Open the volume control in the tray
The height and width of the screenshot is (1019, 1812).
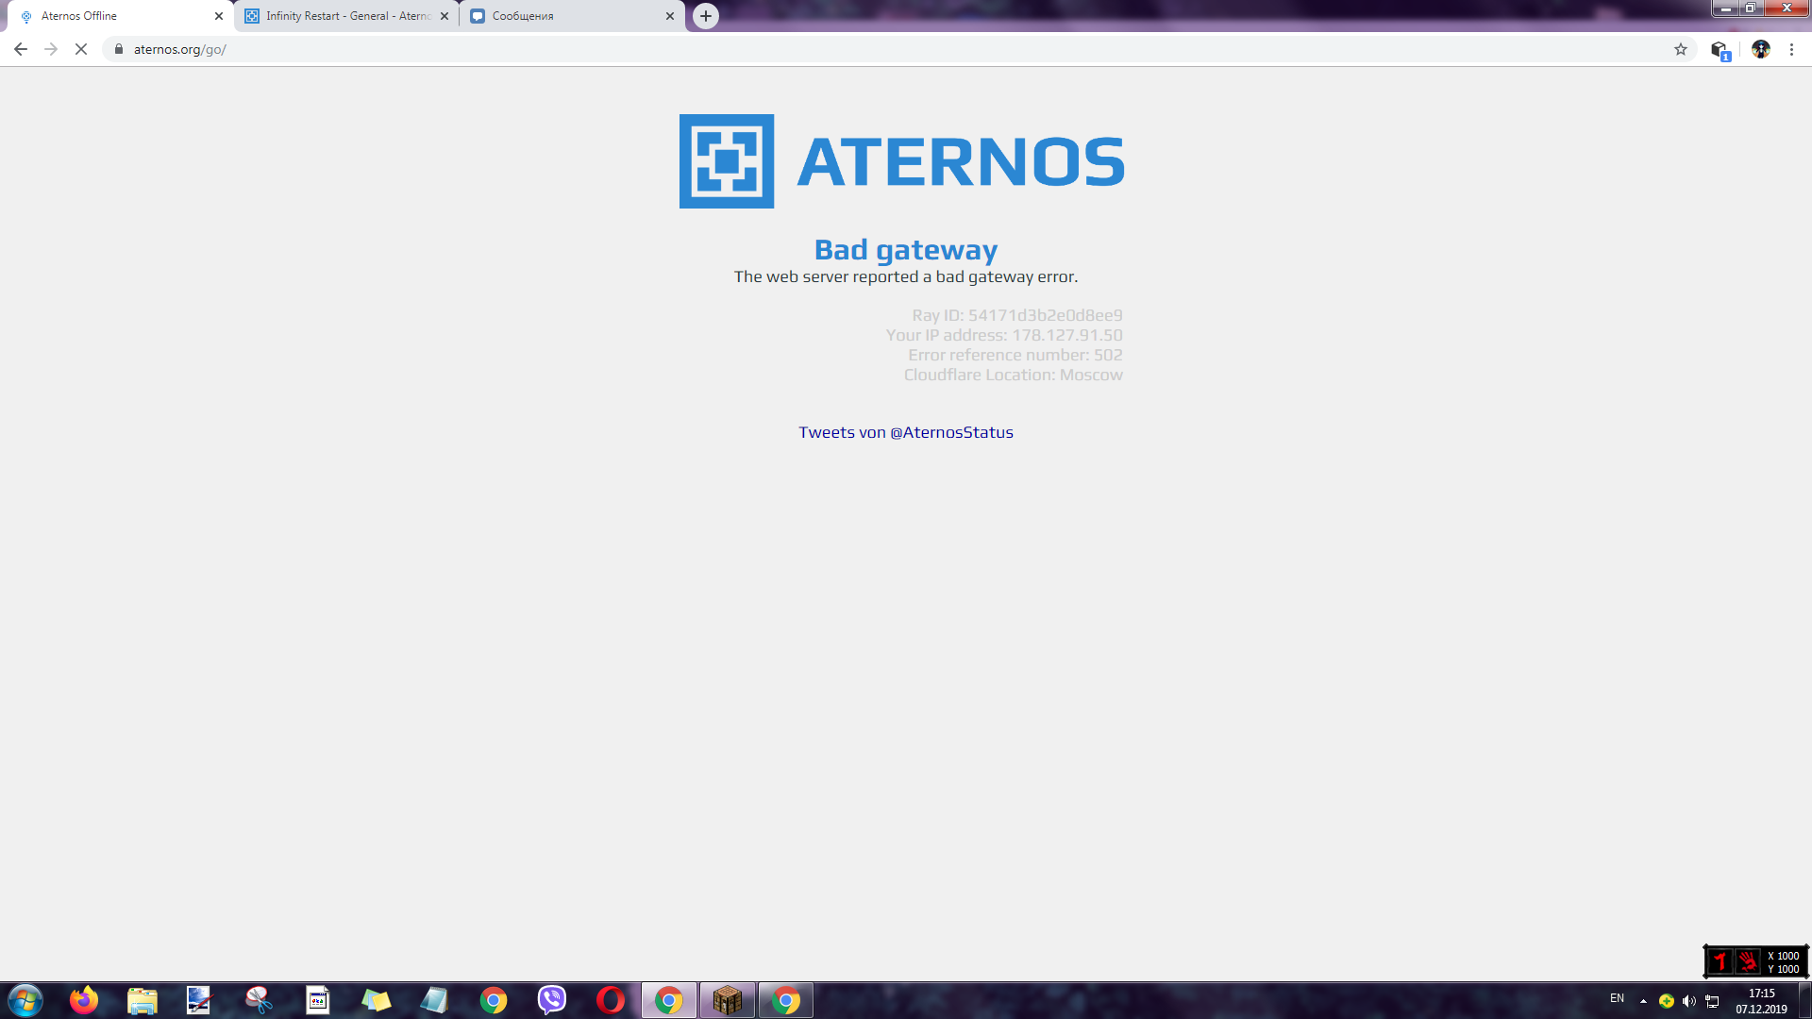pyautogui.click(x=1689, y=1001)
